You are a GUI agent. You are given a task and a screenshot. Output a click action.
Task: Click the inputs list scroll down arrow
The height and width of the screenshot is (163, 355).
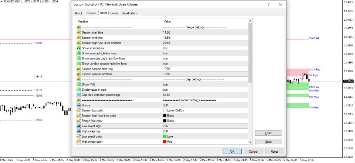(x=250, y=142)
